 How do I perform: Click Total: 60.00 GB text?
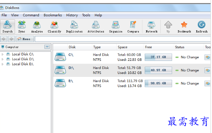click(x=129, y=55)
